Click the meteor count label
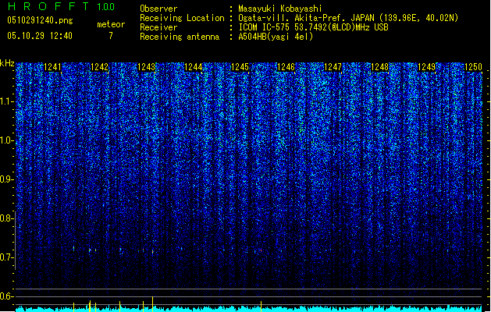Viewport: 491px width, 312px height. point(111,24)
